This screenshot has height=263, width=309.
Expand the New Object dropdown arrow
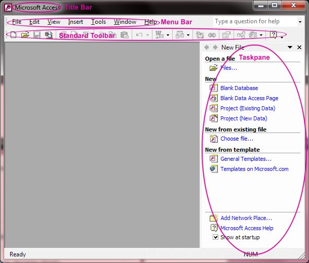point(261,35)
